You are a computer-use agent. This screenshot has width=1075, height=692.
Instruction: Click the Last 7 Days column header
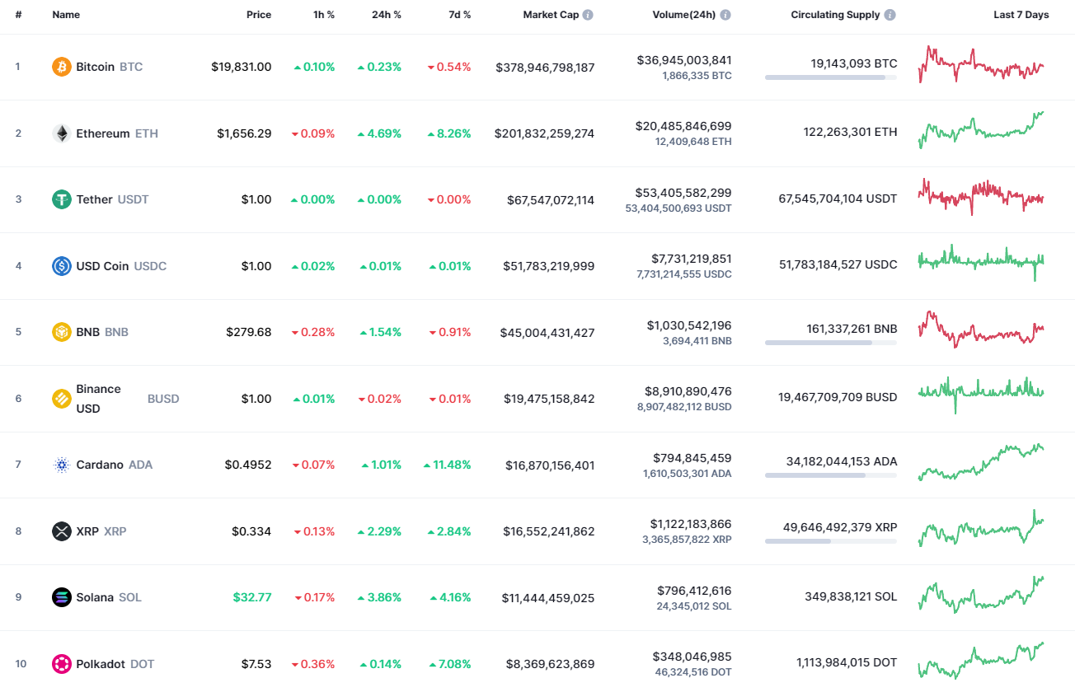click(1021, 15)
